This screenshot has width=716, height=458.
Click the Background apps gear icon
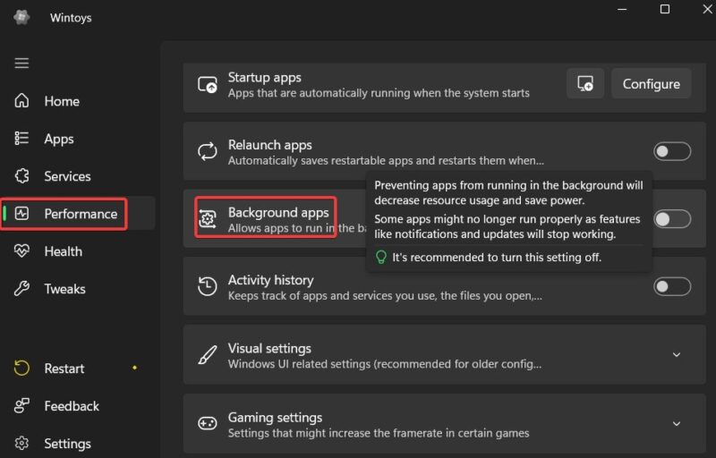point(208,219)
